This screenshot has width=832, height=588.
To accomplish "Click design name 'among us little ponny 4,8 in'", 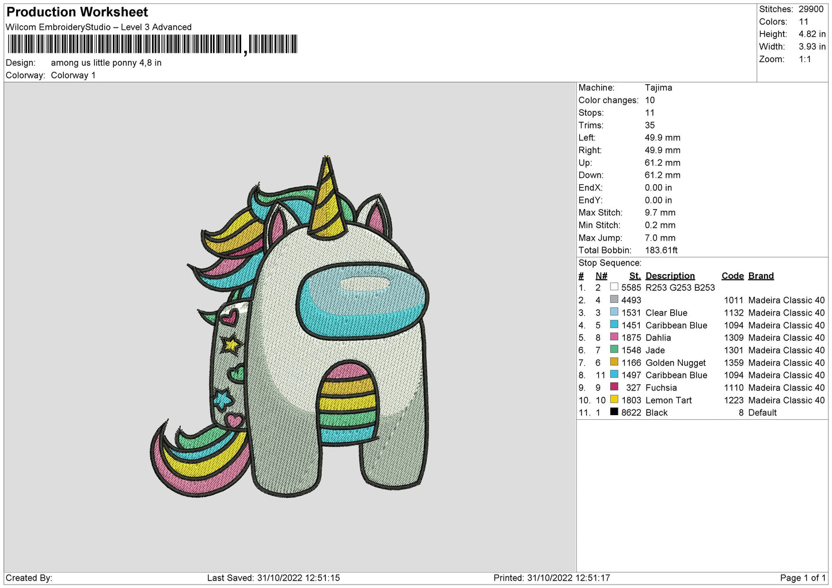I will pyautogui.click(x=106, y=63).
